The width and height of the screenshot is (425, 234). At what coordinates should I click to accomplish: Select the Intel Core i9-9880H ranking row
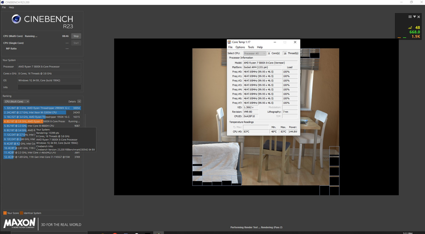point(42,126)
